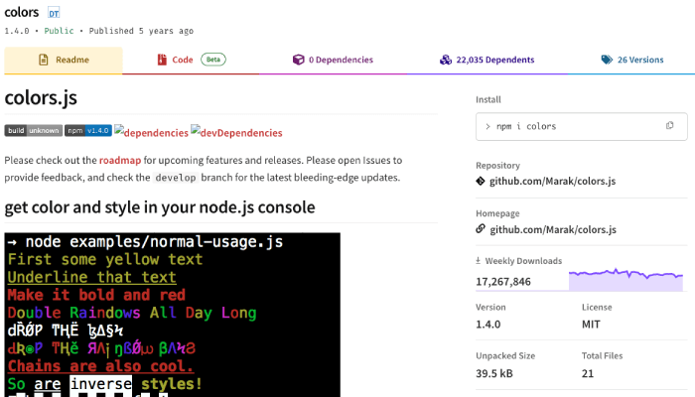695x397 pixels.
Task: Open the 0 Dependencies tab
Action: [333, 60]
